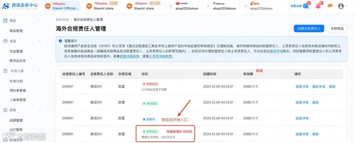The image size is (355, 143).
Task: Delete the second row 审核通过 entry
Action: tap(316, 103)
